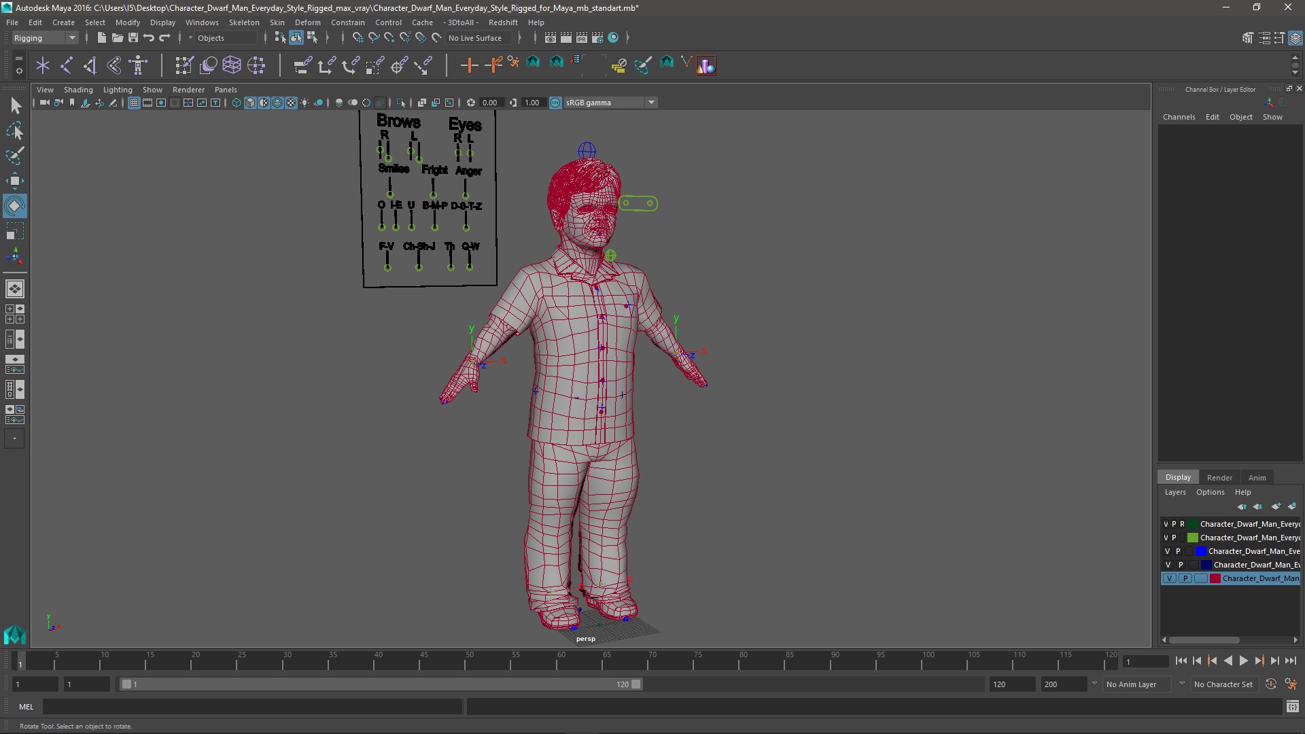Select the arrow Select tool in toolbox
The width and height of the screenshot is (1305, 734).
coord(15,105)
